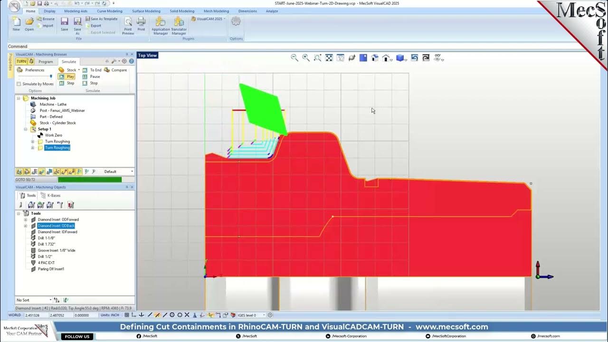
Task: Click the Browse button
Action: 46,19
